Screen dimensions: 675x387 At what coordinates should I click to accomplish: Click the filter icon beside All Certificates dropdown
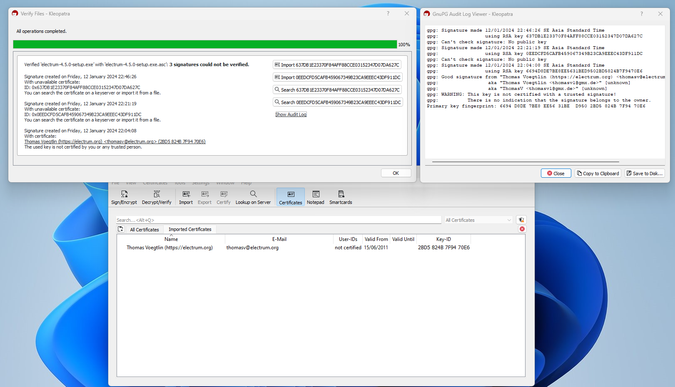(x=521, y=220)
